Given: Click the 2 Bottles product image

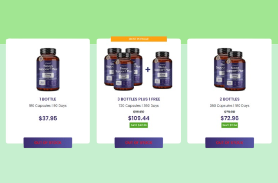Looking at the screenshot, I should coord(230,69).
